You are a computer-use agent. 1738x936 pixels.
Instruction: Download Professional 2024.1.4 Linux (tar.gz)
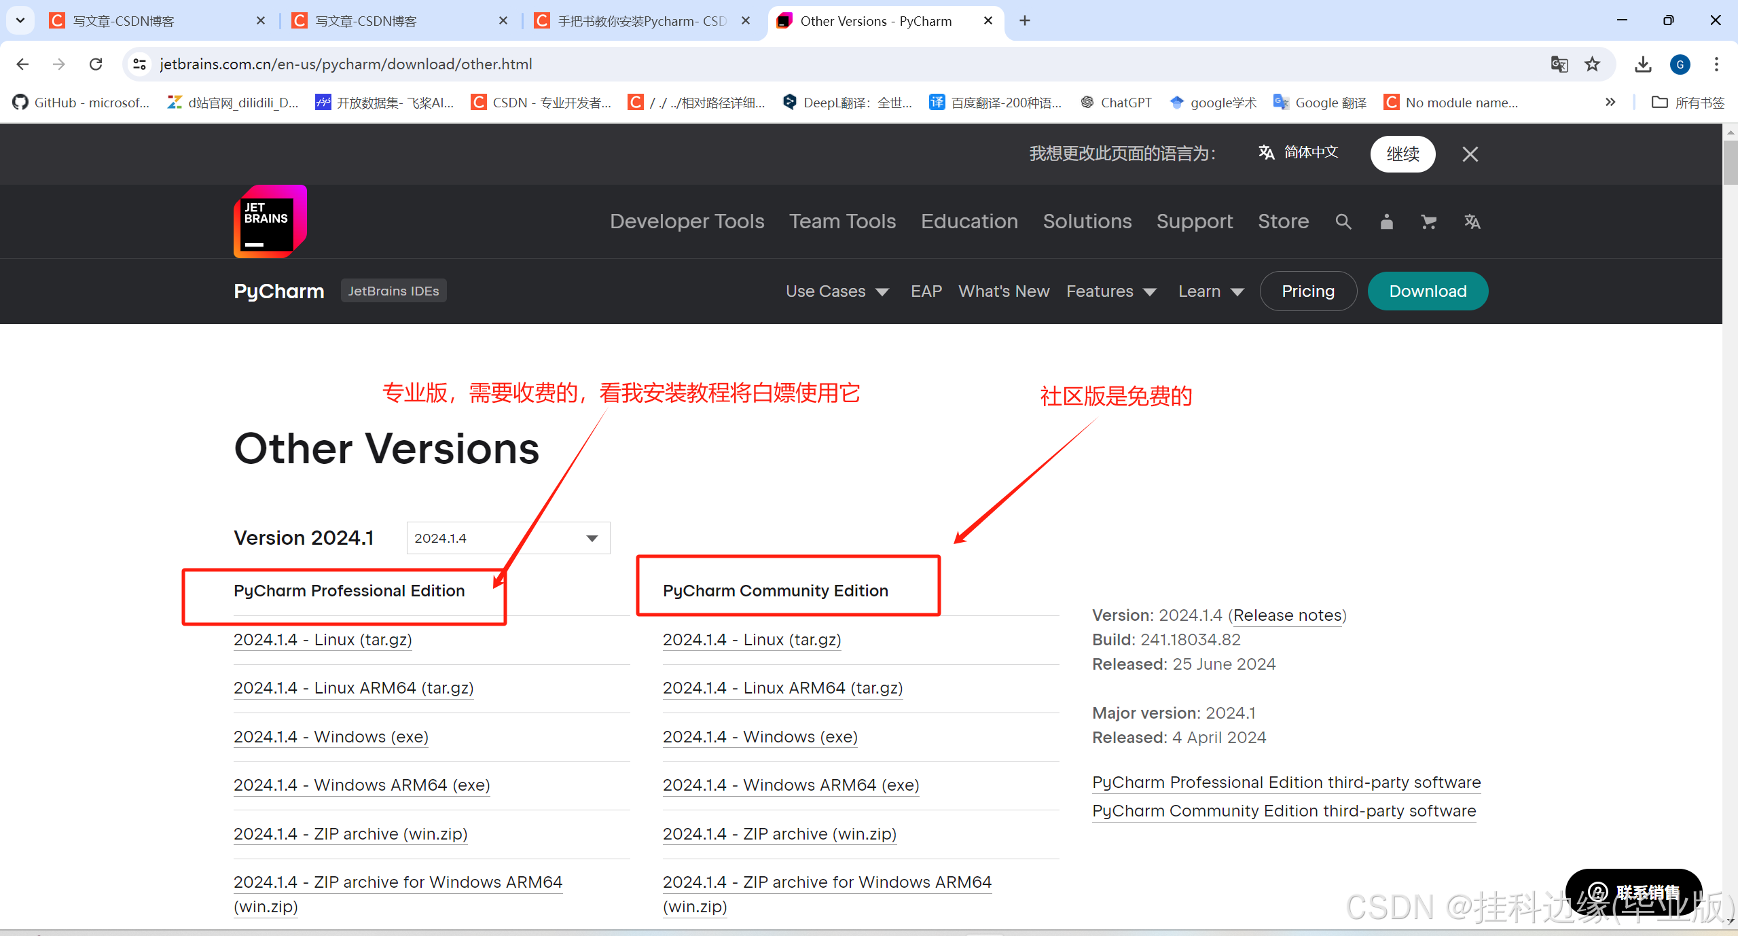coord(323,640)
